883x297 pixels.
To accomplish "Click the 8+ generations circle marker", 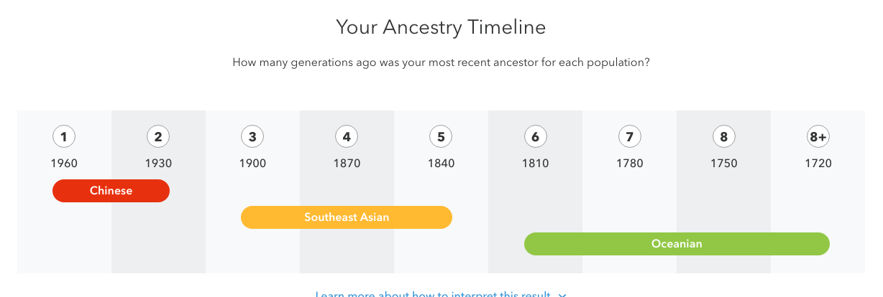I will tap(818, 136).
